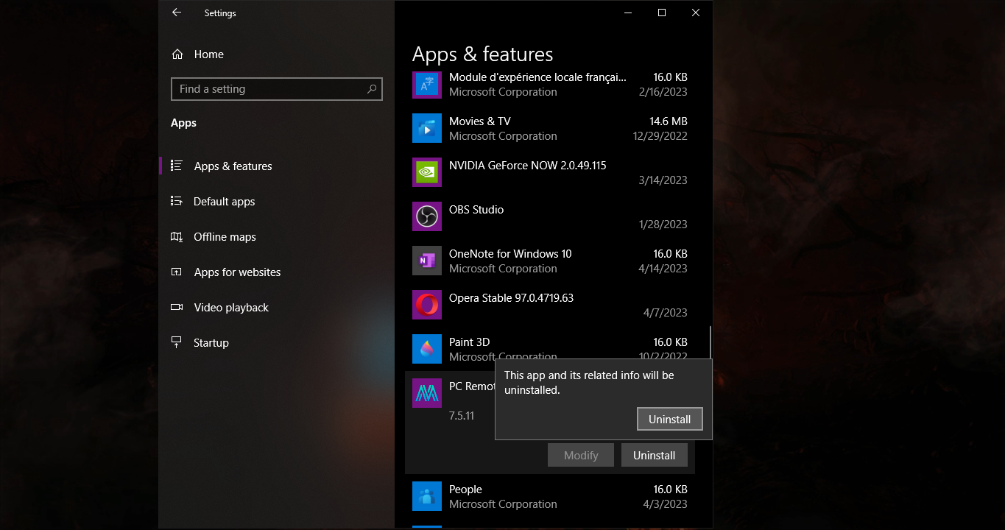Select the People app entry
Screen dimensions: 1005x530
[x=550, y=496]
